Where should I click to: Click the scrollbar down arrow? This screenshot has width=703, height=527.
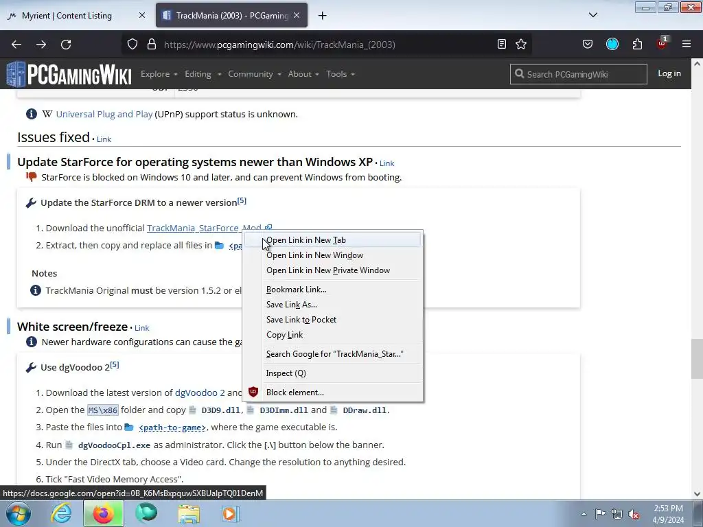pyautogui.click(x=697, y=494)
